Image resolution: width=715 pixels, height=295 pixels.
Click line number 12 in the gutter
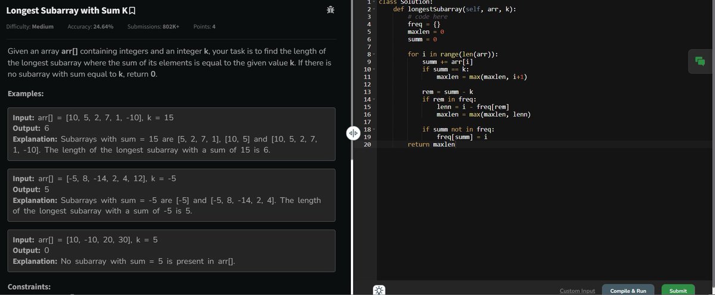(x=366, y=84)
